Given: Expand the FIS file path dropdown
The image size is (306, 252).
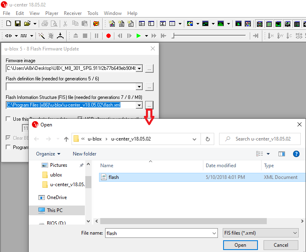Looking at the screenshot, I should pyautogui.click(x=139, y=105).
